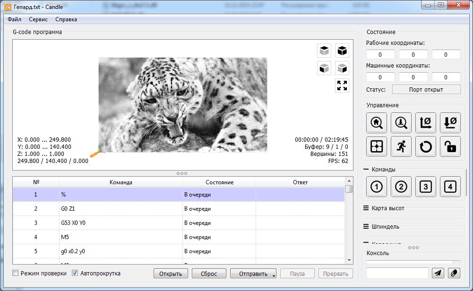Run user command 1
Screen dimensions: 473x291
click(x=377, y=187)
